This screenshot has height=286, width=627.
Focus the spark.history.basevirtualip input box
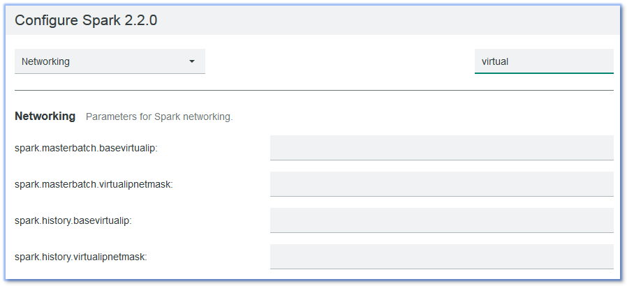[x=441, y=220]
